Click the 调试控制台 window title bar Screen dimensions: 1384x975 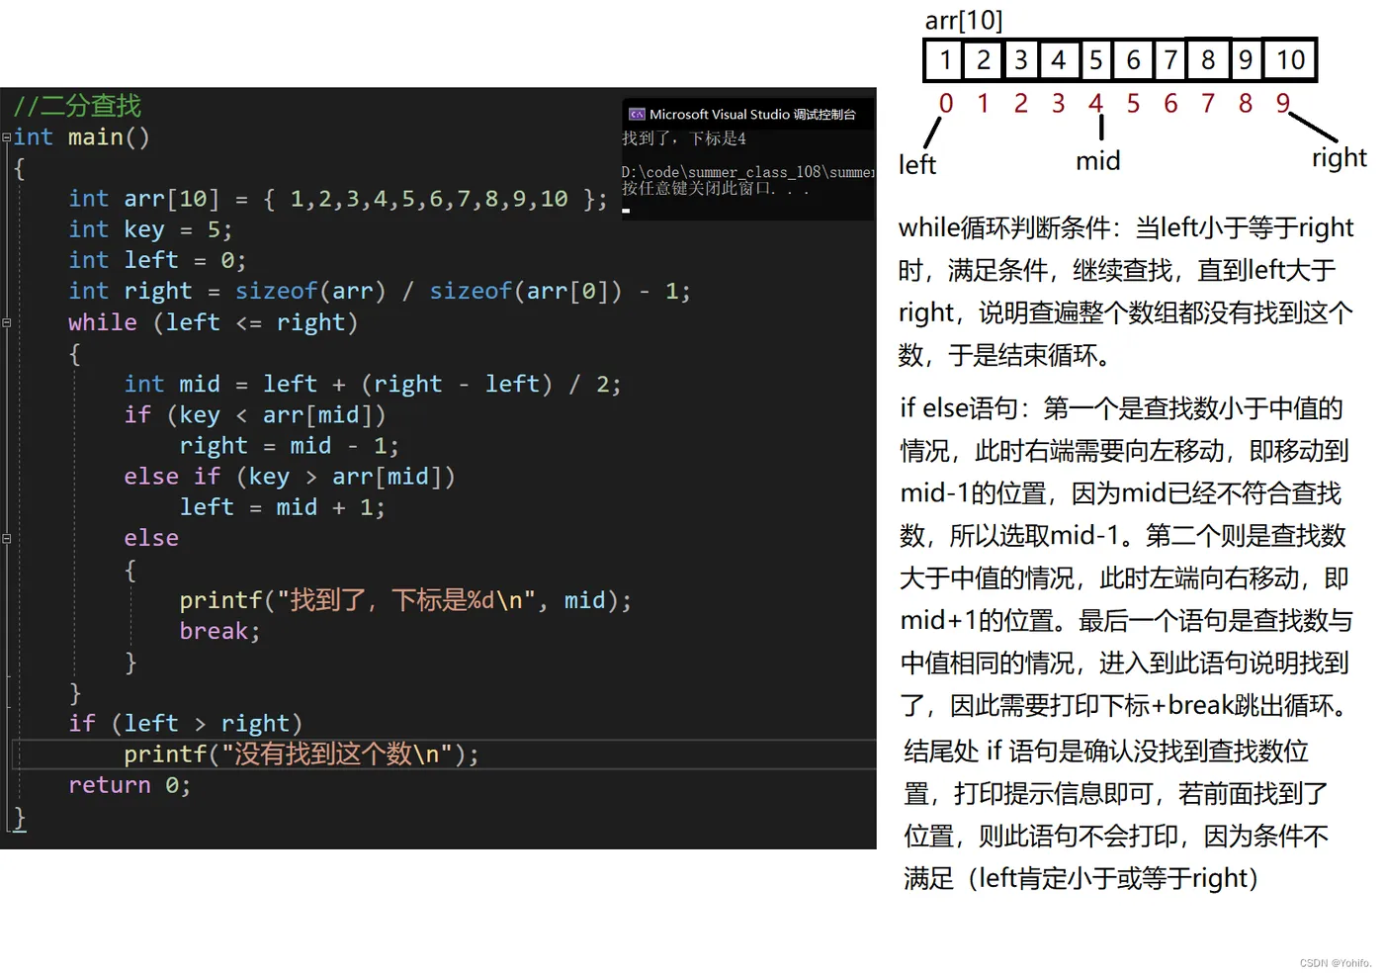point(748,113)
